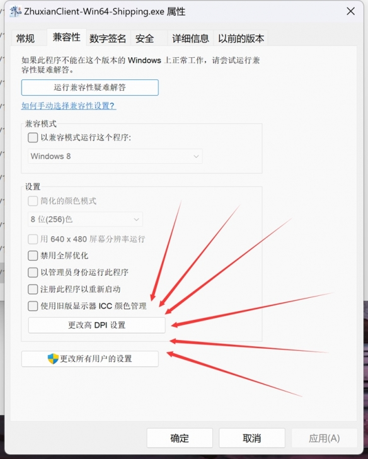Screen dimensions: 368x459
Task: Go to the 安全 tab
Action: tap(144, 38)
